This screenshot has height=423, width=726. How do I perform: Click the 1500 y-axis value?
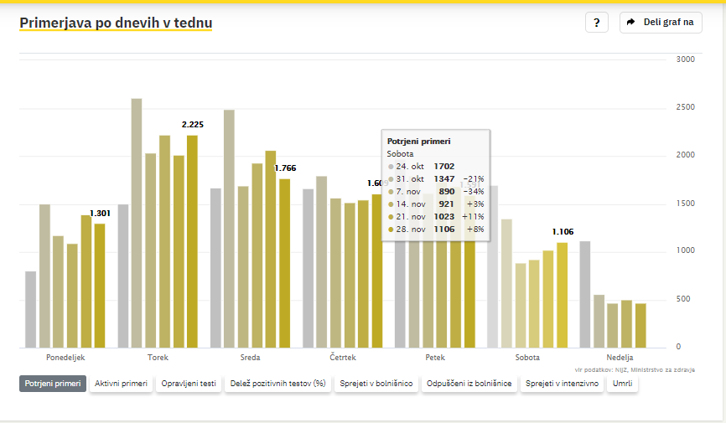685,204
